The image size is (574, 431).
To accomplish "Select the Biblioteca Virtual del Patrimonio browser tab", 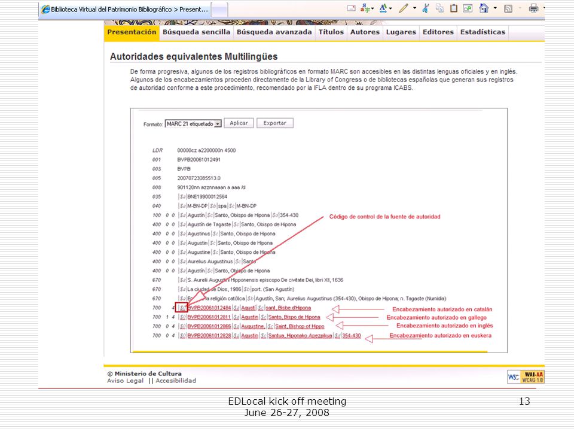I will (124, 10).
